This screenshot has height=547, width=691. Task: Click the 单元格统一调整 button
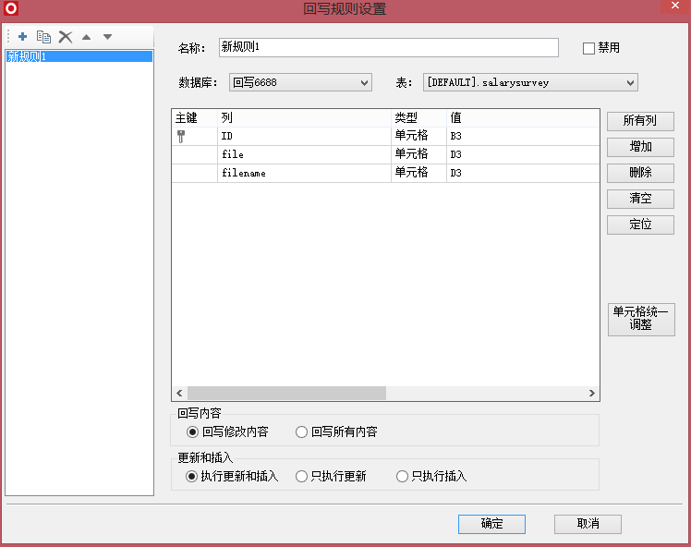coord(641,319)
